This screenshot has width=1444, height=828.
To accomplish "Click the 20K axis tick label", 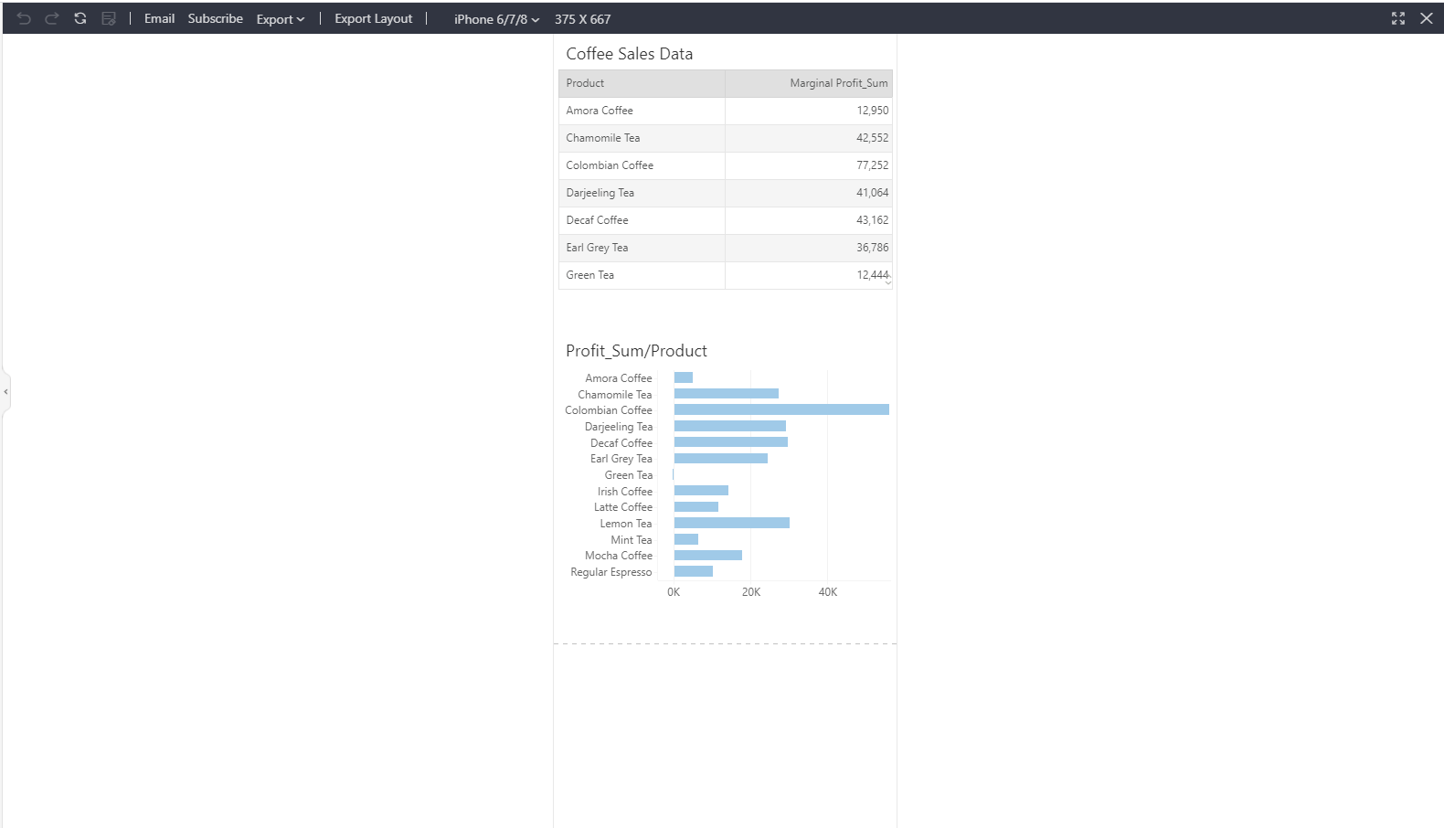I will [x=751, y=592].
